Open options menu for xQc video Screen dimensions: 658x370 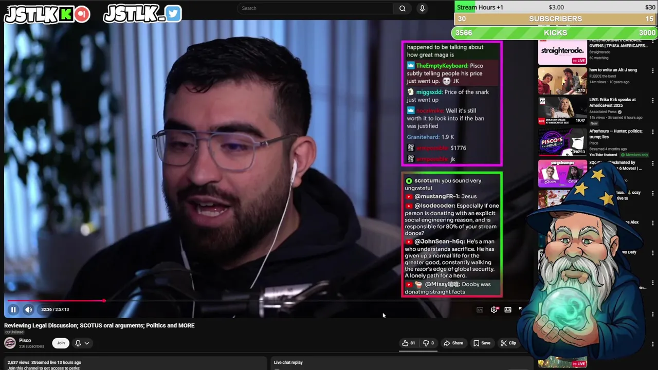[653, 163]
